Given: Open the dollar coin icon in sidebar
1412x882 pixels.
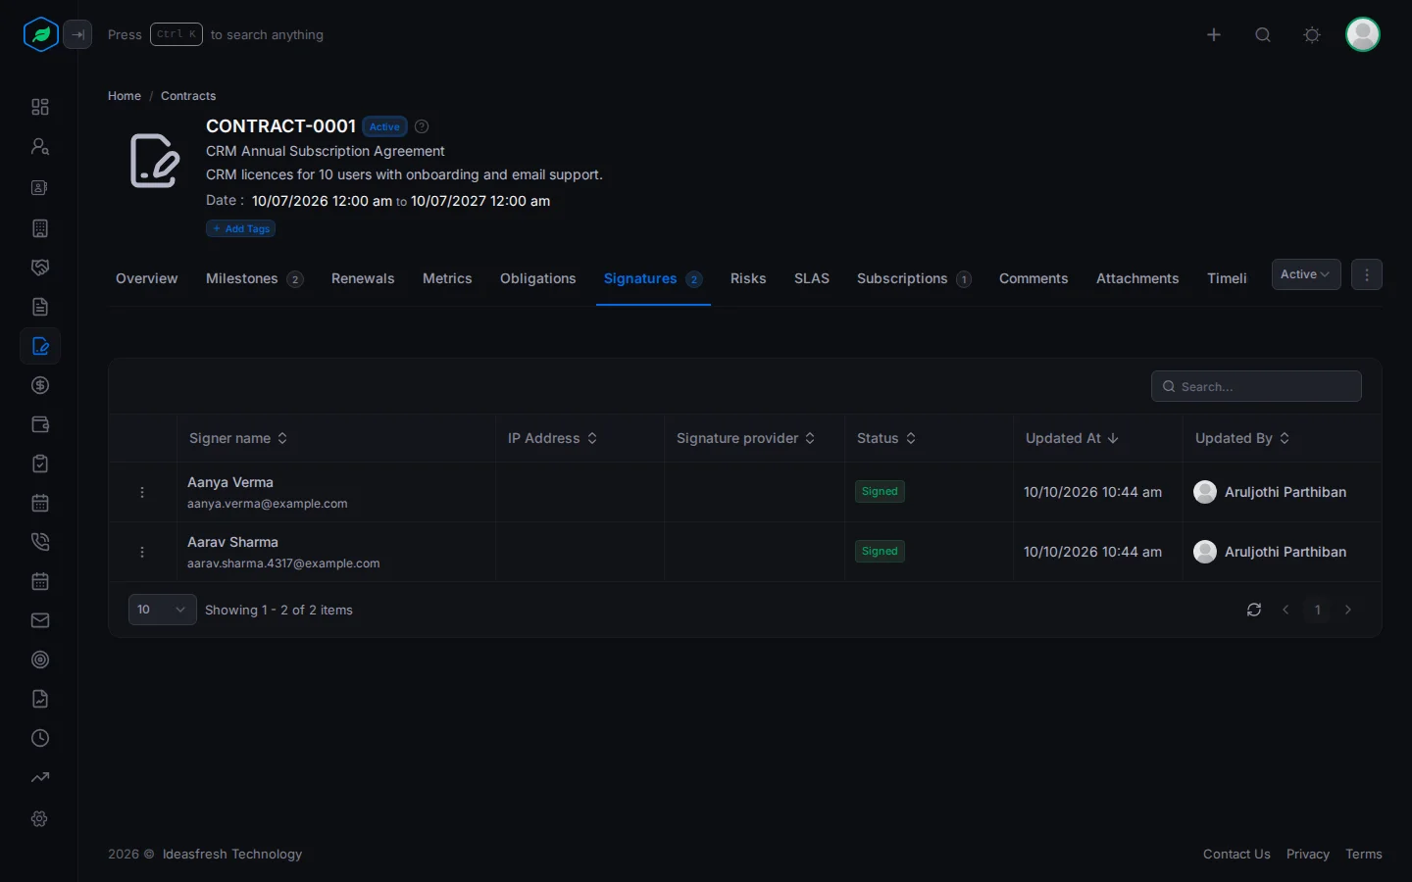Looking at the screenshot, I should 40,385.
